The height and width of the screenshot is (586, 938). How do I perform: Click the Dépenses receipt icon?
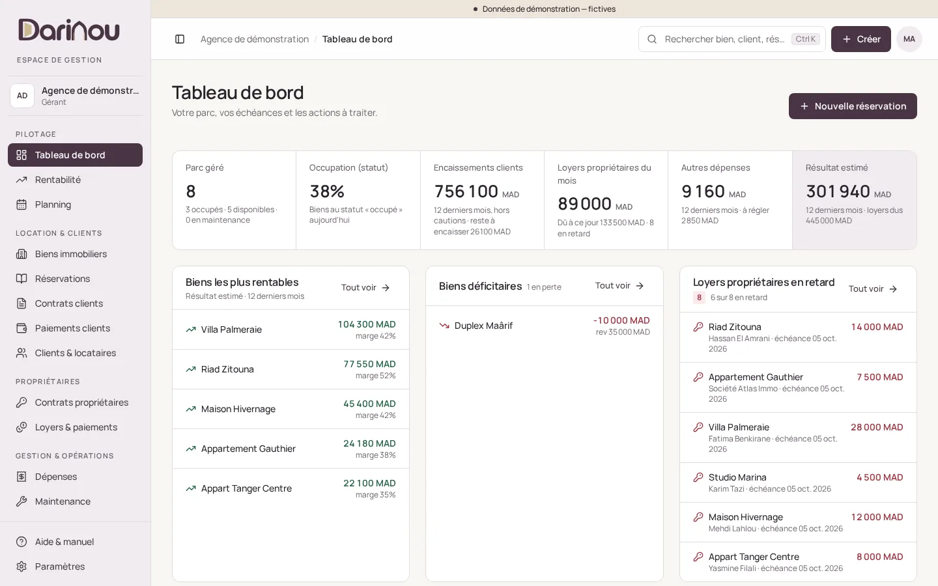pos(21,477)
